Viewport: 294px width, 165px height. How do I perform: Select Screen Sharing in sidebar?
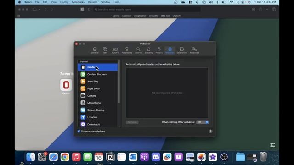click(x=97, y=110)
